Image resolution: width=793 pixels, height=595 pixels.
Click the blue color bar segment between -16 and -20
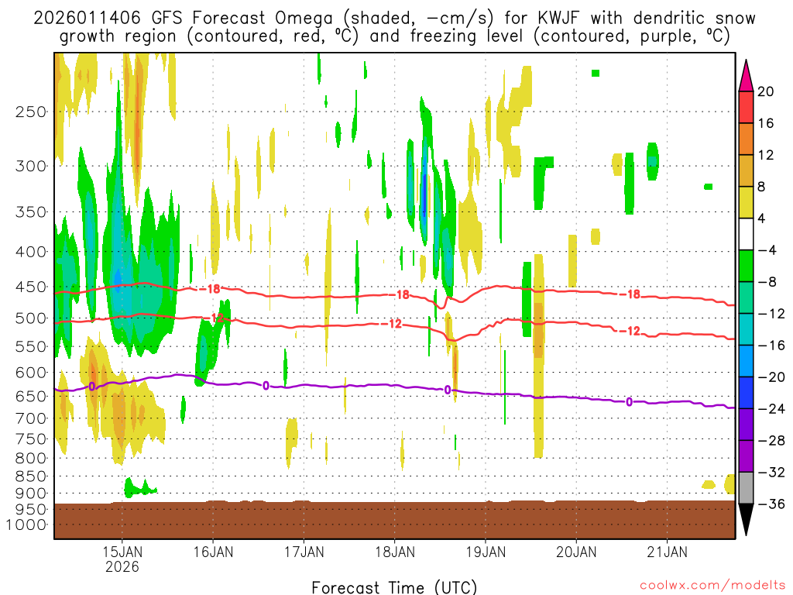click(746, 361)
